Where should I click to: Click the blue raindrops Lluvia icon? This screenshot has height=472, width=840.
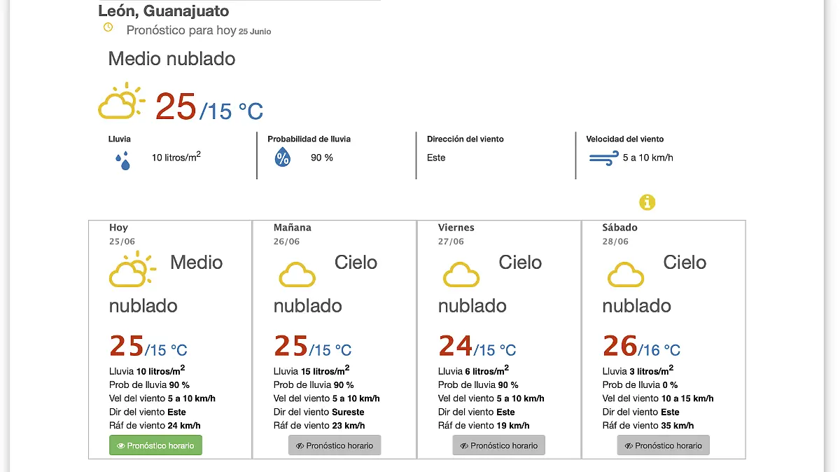coord(122,160)
